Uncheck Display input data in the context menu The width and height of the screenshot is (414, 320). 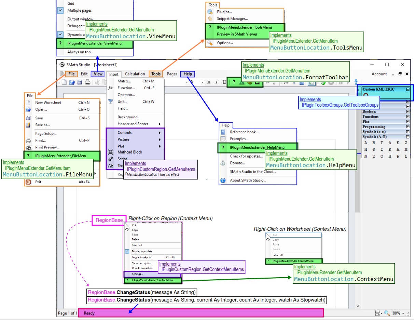pos(127,251)
